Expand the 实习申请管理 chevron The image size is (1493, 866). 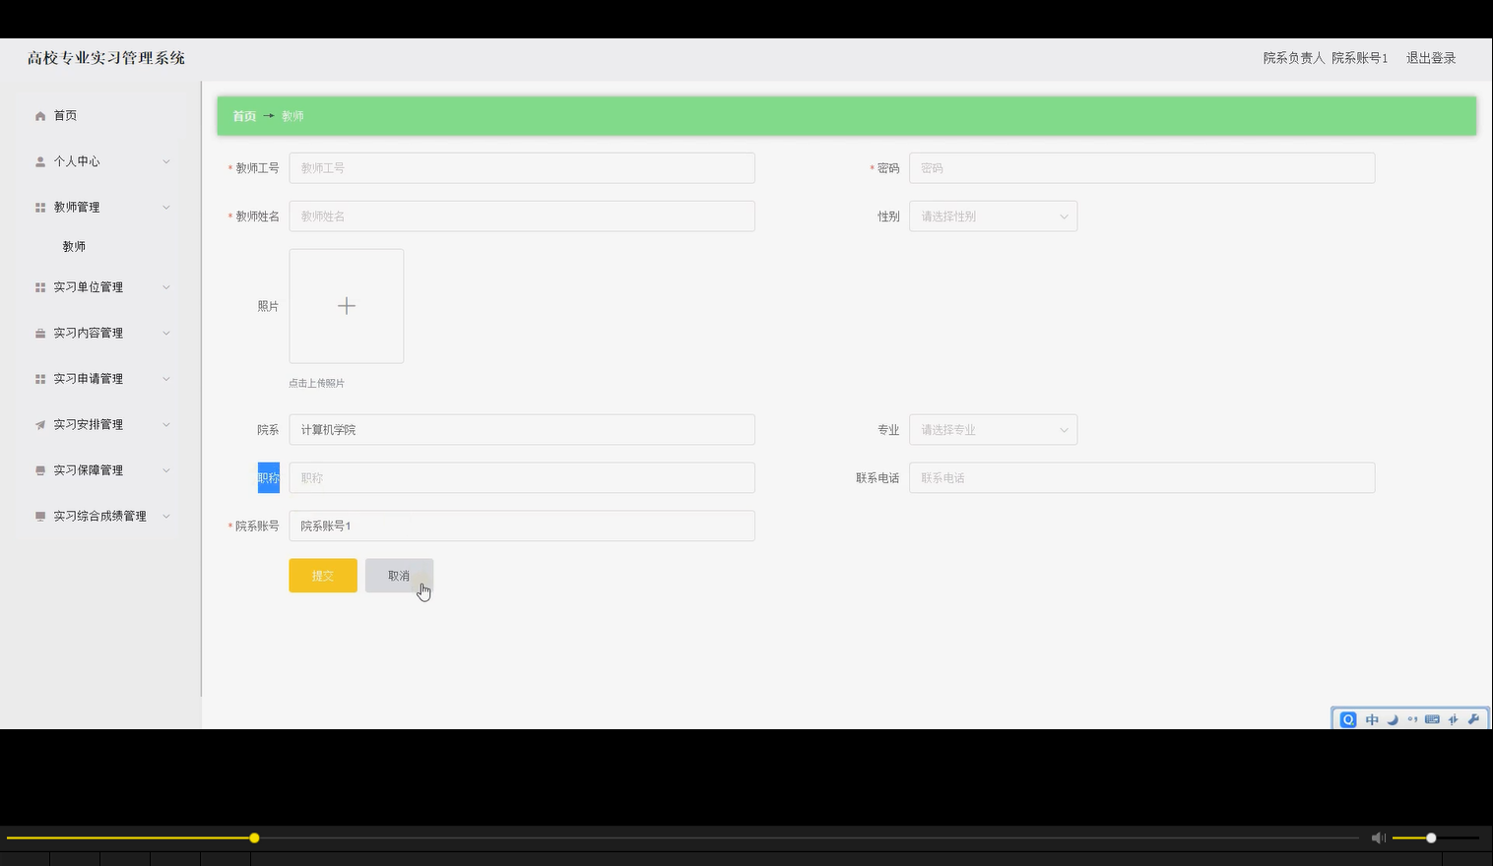(x=165, y=379)
